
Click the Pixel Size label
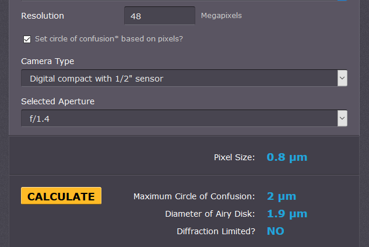point(234,157)
